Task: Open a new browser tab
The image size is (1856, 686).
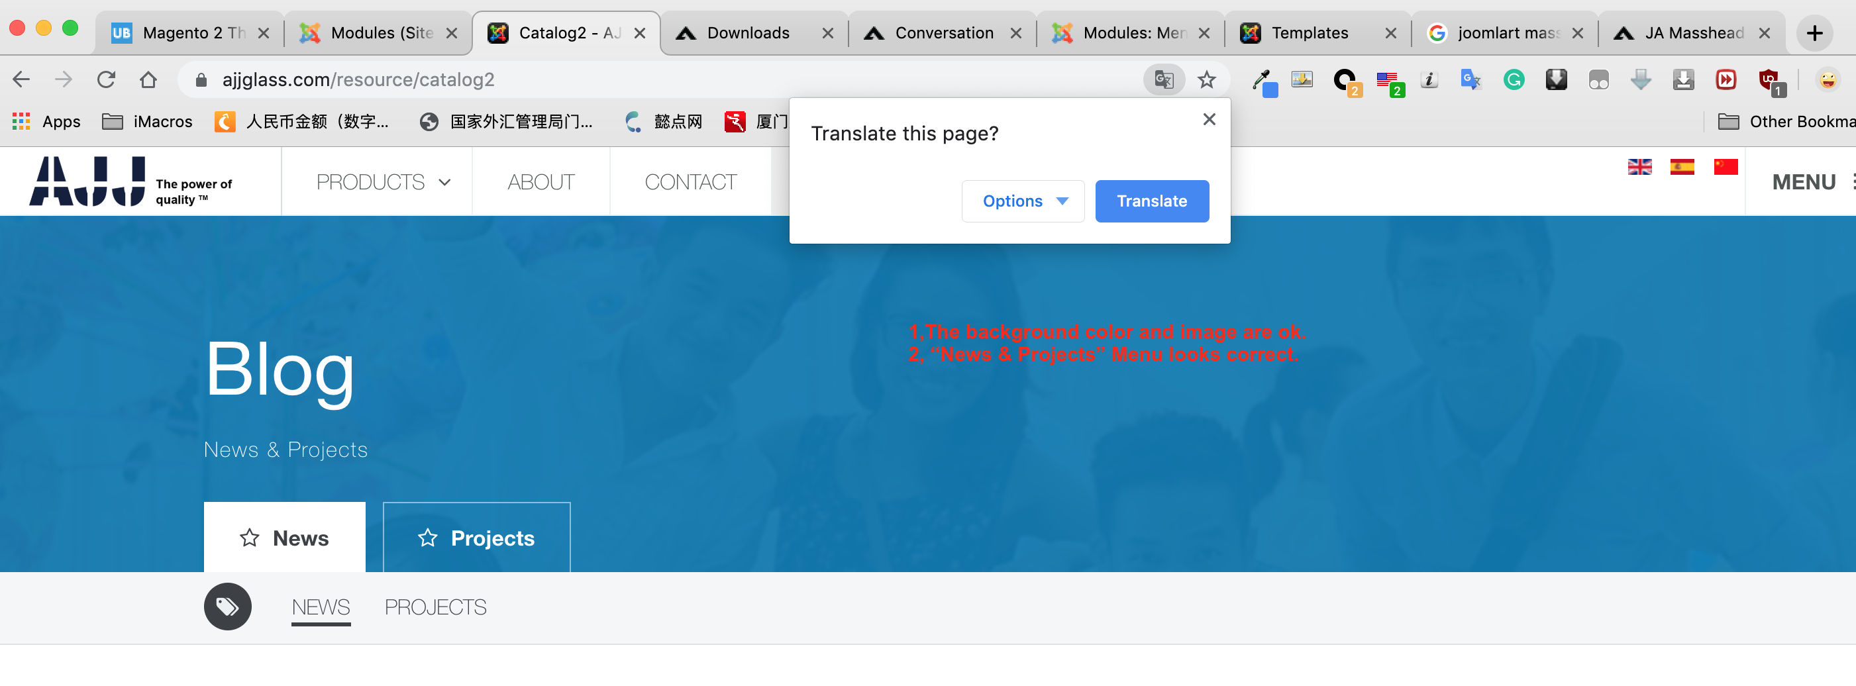Action: pos(1814,33)
